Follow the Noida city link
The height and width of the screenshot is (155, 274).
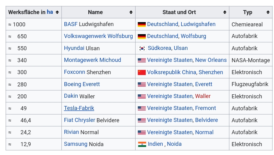click(174, 144)
